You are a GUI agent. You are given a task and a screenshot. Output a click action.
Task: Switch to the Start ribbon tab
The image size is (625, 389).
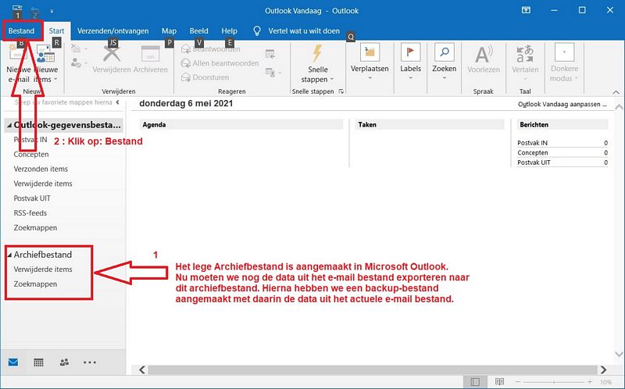pyautogui.click(x=56, y=31)
